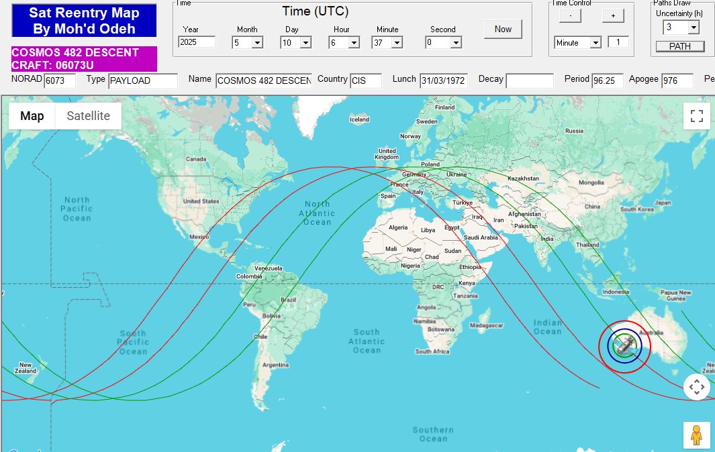
Task: Expand the Minute dropdown list
Action: pos(396,42)
